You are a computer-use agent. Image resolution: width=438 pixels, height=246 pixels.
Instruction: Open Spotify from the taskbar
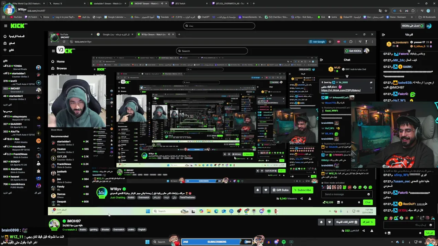(284, 242)
